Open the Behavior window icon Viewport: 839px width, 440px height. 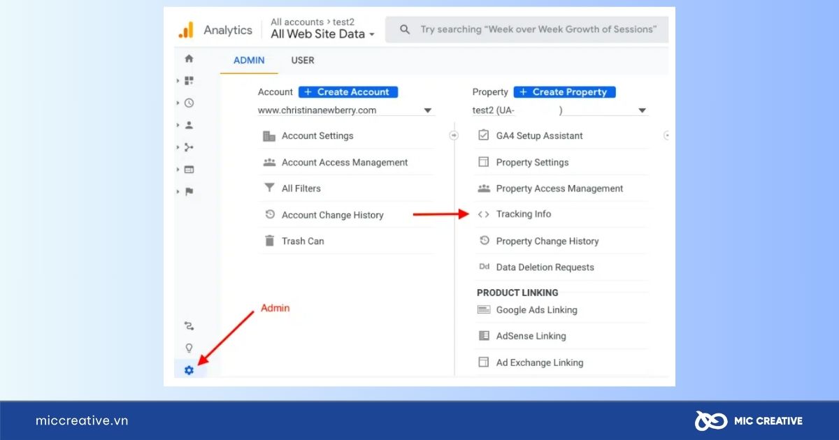click(x=189, y=170)
